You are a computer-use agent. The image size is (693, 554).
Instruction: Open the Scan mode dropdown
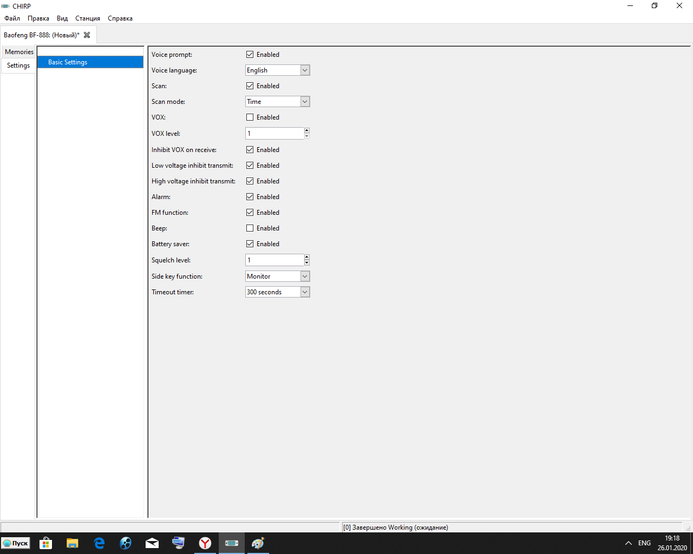278,102
